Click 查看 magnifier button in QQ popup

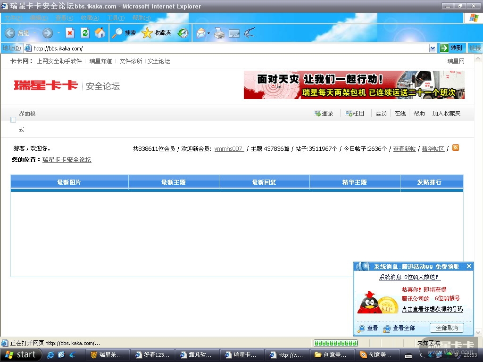click(367, 328)
